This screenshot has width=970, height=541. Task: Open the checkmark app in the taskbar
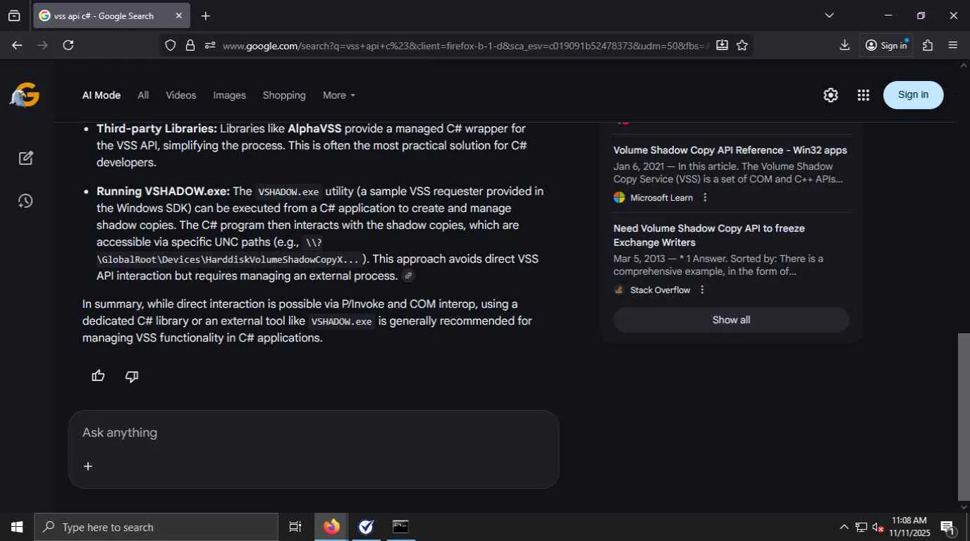(x=366, y=527)
